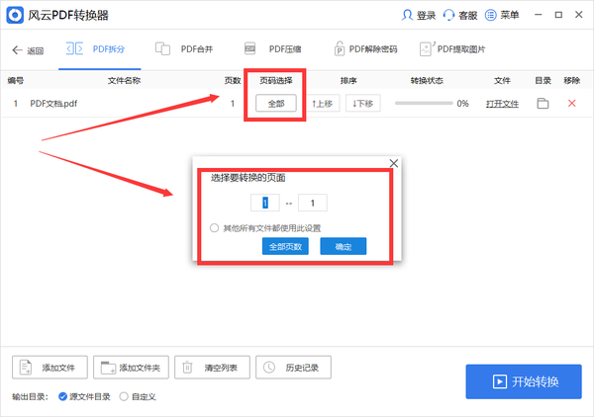This screenshot has height=417, width=594.
Task: Click 全部页数 button in dialog
Action: click(x=286, y=246)
